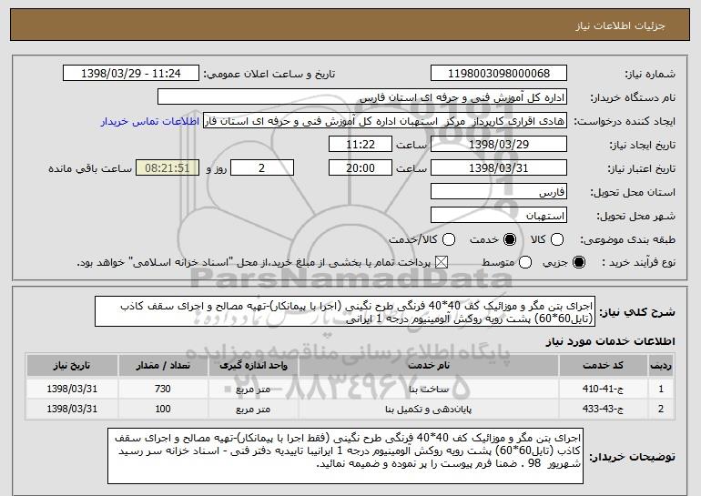Click the delivery city field استهبان
The height and width of the screenshot is (496, 701).
point(499,216)
